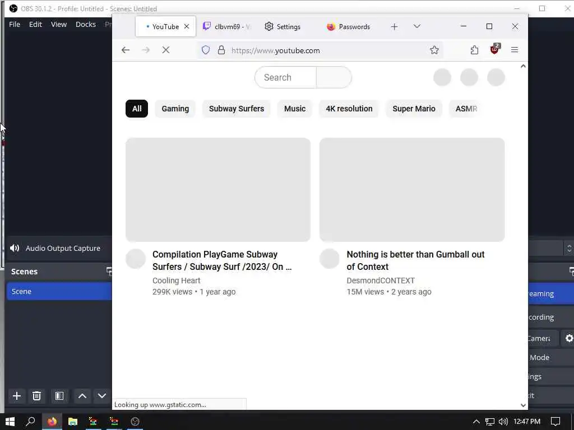The height and width of the screenshot is (430, 574).
Task: List all tabs dropdown arrow
Action: coord(416,26)
